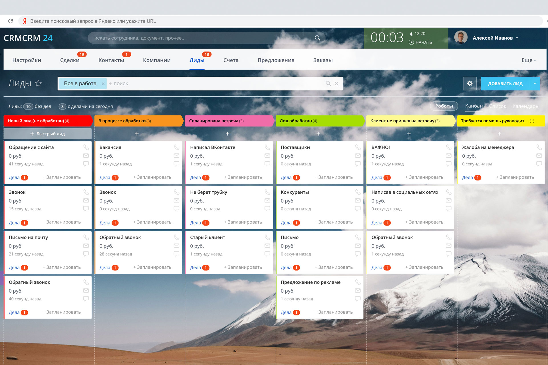548x365 pixels.
Task: Clear the leads filter search field
Action: click(x=337, y=84)
